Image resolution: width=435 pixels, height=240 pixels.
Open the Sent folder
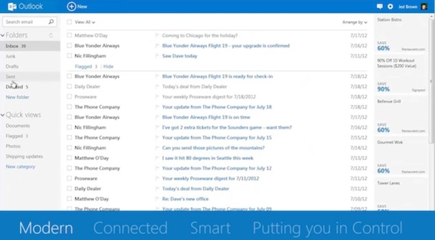pyautogui.click(x=30, y=76)
